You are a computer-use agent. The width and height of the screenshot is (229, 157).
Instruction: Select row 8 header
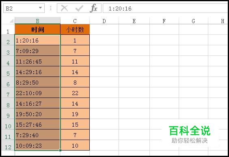point(8,103)
